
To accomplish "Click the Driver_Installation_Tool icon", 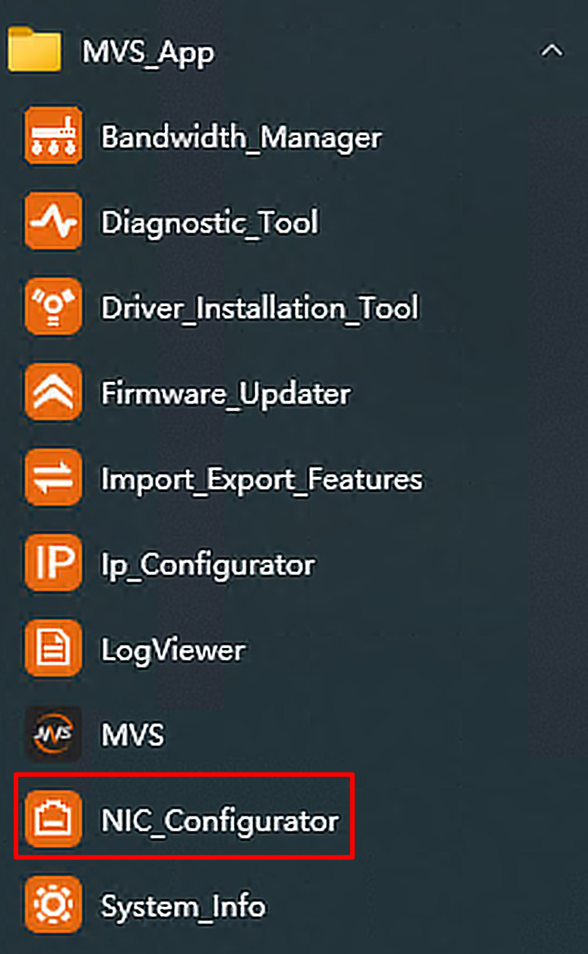I will tap(52, 308).
